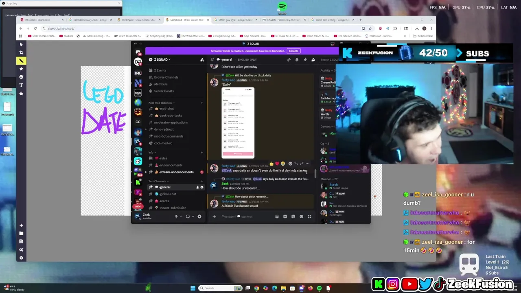Open the Discord pinned messages icon

(305, 60)
